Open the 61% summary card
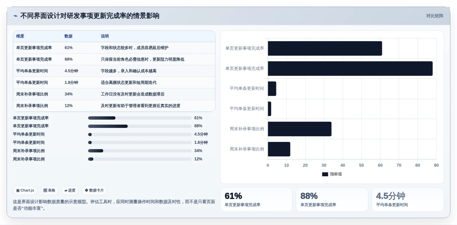Image resolution: width=457 pixels, height=225 pixels. (256, 199)
